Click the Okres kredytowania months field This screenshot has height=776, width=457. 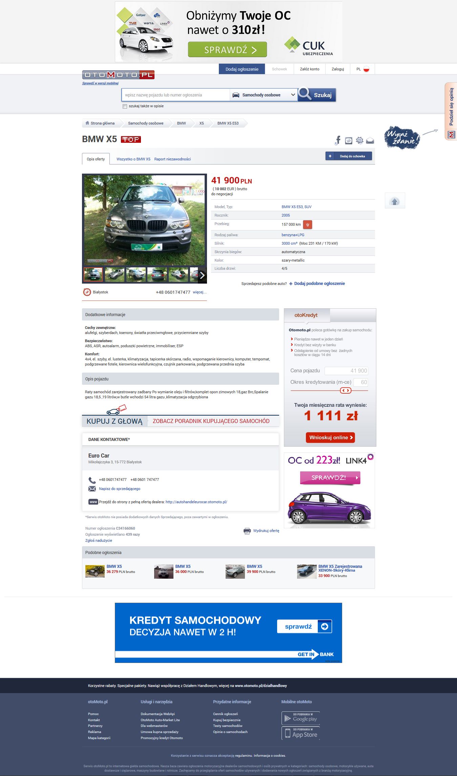coord(361,382)
